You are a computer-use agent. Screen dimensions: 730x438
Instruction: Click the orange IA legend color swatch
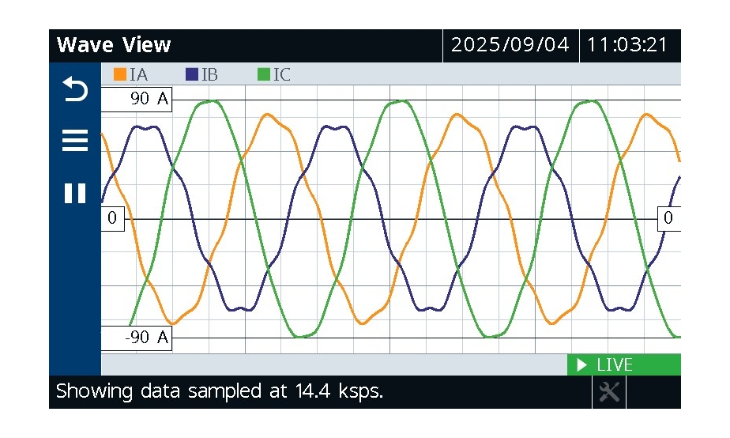(120, 75)
